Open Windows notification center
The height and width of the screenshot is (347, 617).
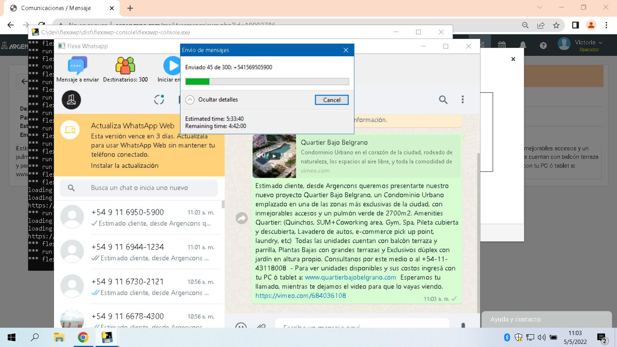[602, 338]
